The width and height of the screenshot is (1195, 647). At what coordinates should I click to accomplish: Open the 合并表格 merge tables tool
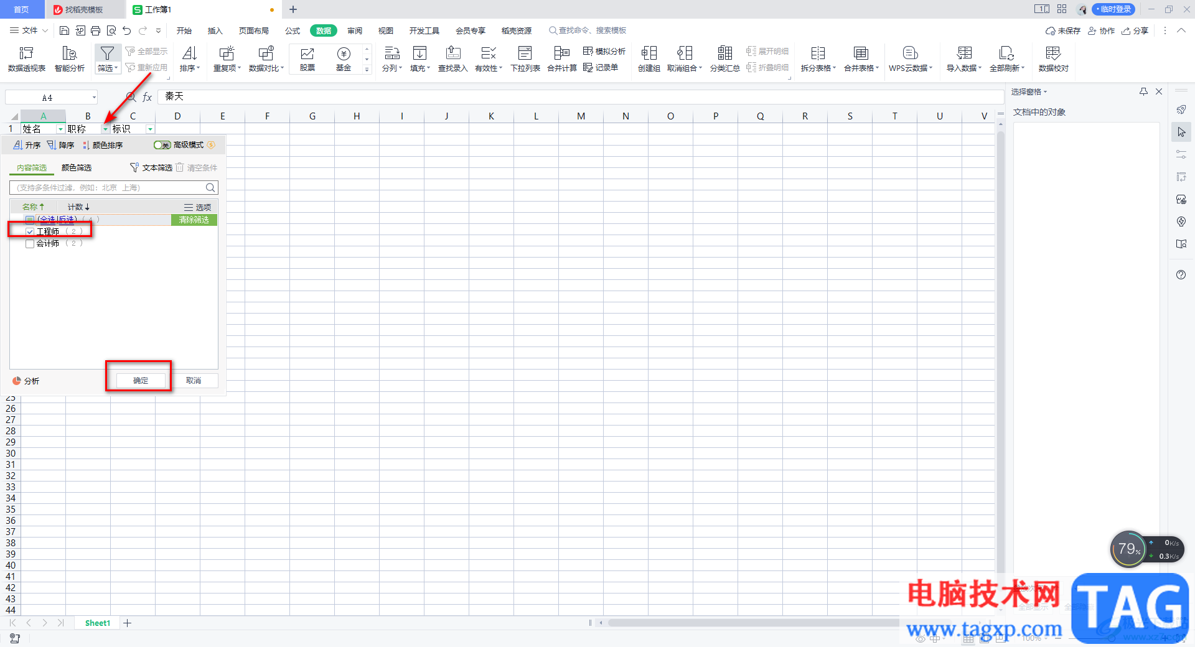[x=861, y=59]
